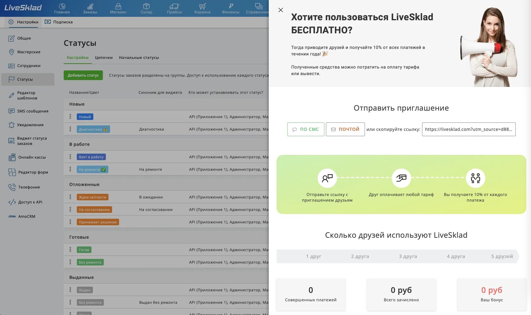Click the 1 друг progress step
531x315 pixels.
pyautogui.click(x=313, y=256)
